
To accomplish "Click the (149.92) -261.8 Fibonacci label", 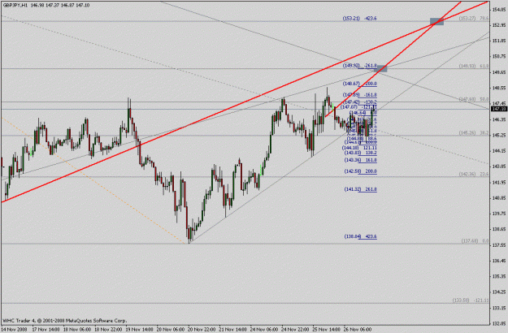I will 359,66.
